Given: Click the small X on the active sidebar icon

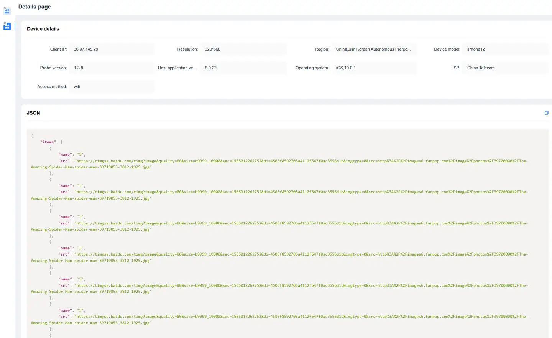Looking at the screenshot, I should pyautogui.click(x=5, y=23).
